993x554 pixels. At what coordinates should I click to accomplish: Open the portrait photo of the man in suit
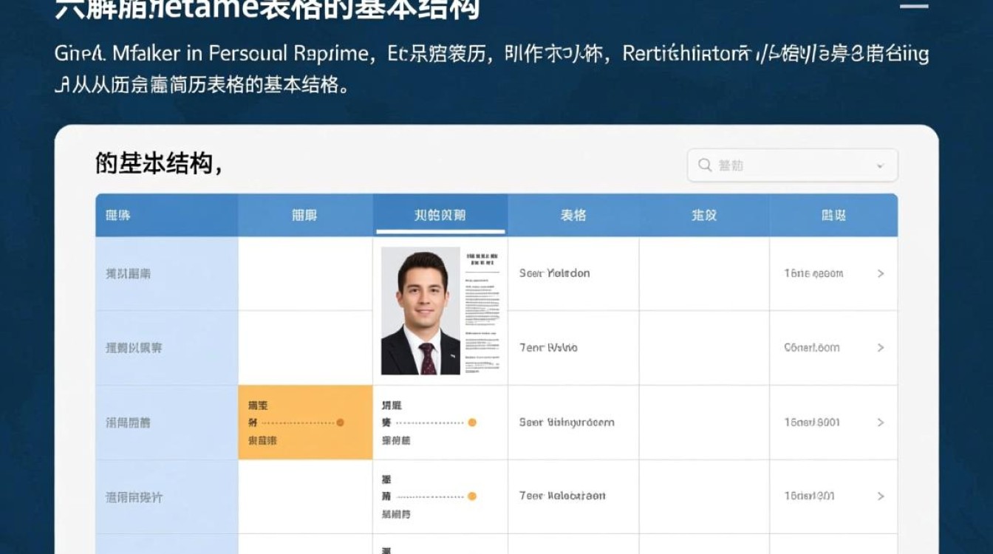(x=420, y=311)
